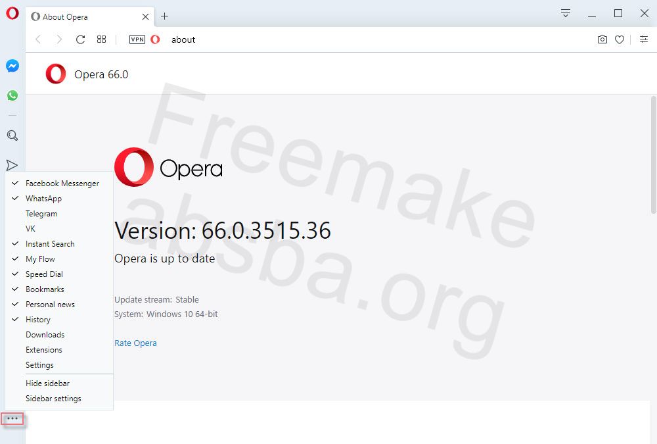Enable Telegram in sidebar menu
Image resolution: width=657 pixels, height=444 pixels.
tap(59, 214)
